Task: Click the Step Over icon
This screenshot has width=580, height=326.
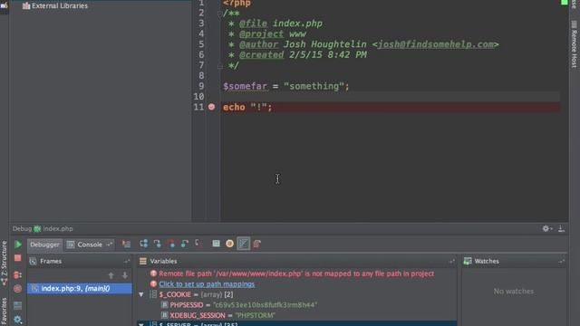Action: tap(144, 244)
